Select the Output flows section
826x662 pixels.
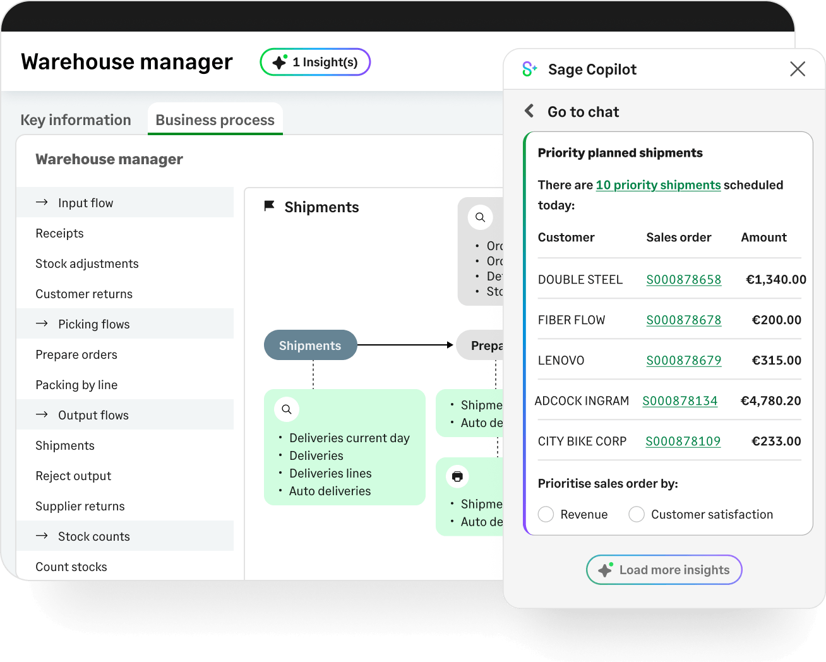click(x=125, y=414)
